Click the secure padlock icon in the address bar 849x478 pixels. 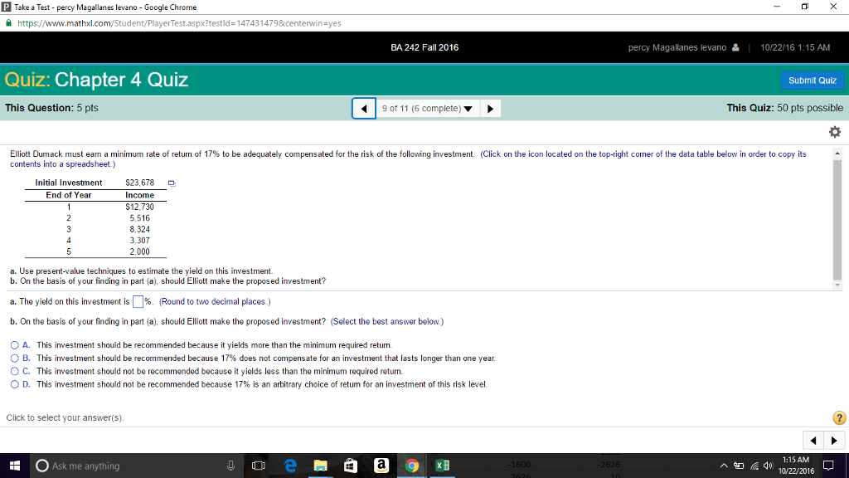point(8,23)
